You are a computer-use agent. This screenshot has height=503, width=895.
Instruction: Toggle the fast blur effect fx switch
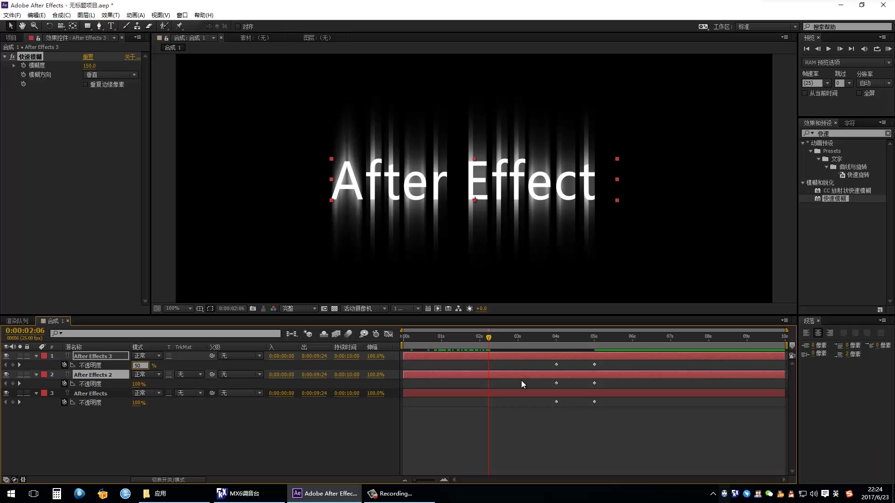[x=13, y=56]
